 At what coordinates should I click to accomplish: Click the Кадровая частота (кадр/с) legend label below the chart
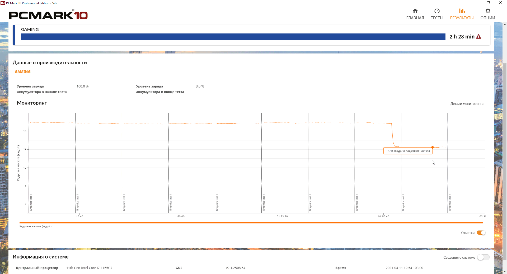click(35, 226)
